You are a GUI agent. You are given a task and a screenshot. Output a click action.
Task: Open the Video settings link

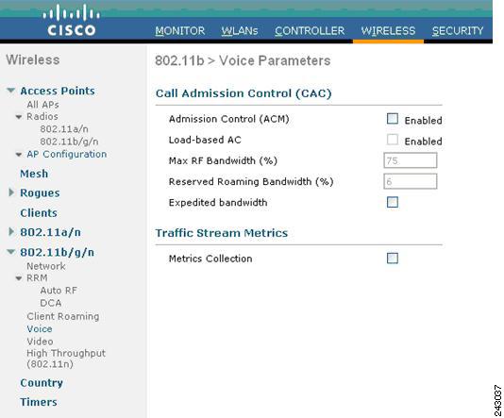40,342
